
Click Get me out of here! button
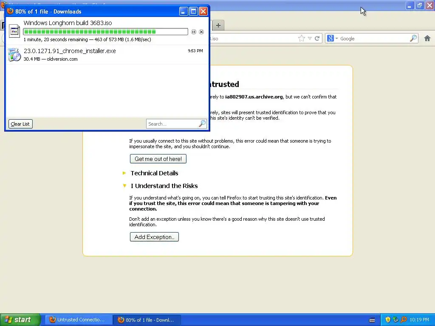[x=158, y=159]
